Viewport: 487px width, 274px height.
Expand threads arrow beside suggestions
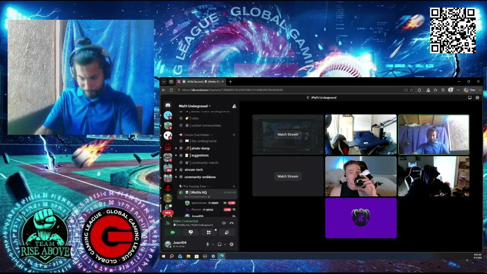[176, 156]
